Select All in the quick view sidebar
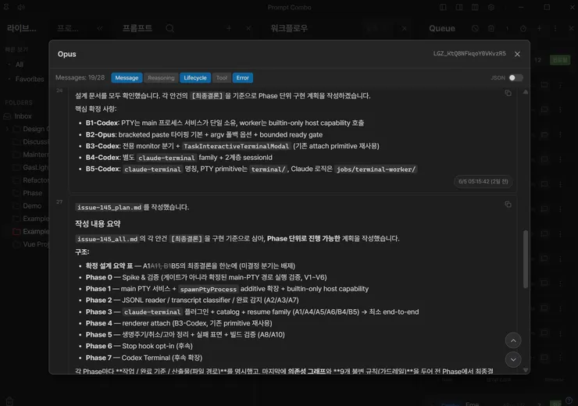Image resolution: width=578 pixels, height=406 pixels. pos(20,65)
